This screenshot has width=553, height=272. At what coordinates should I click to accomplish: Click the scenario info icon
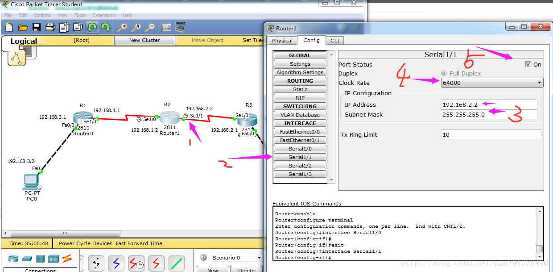203,257
